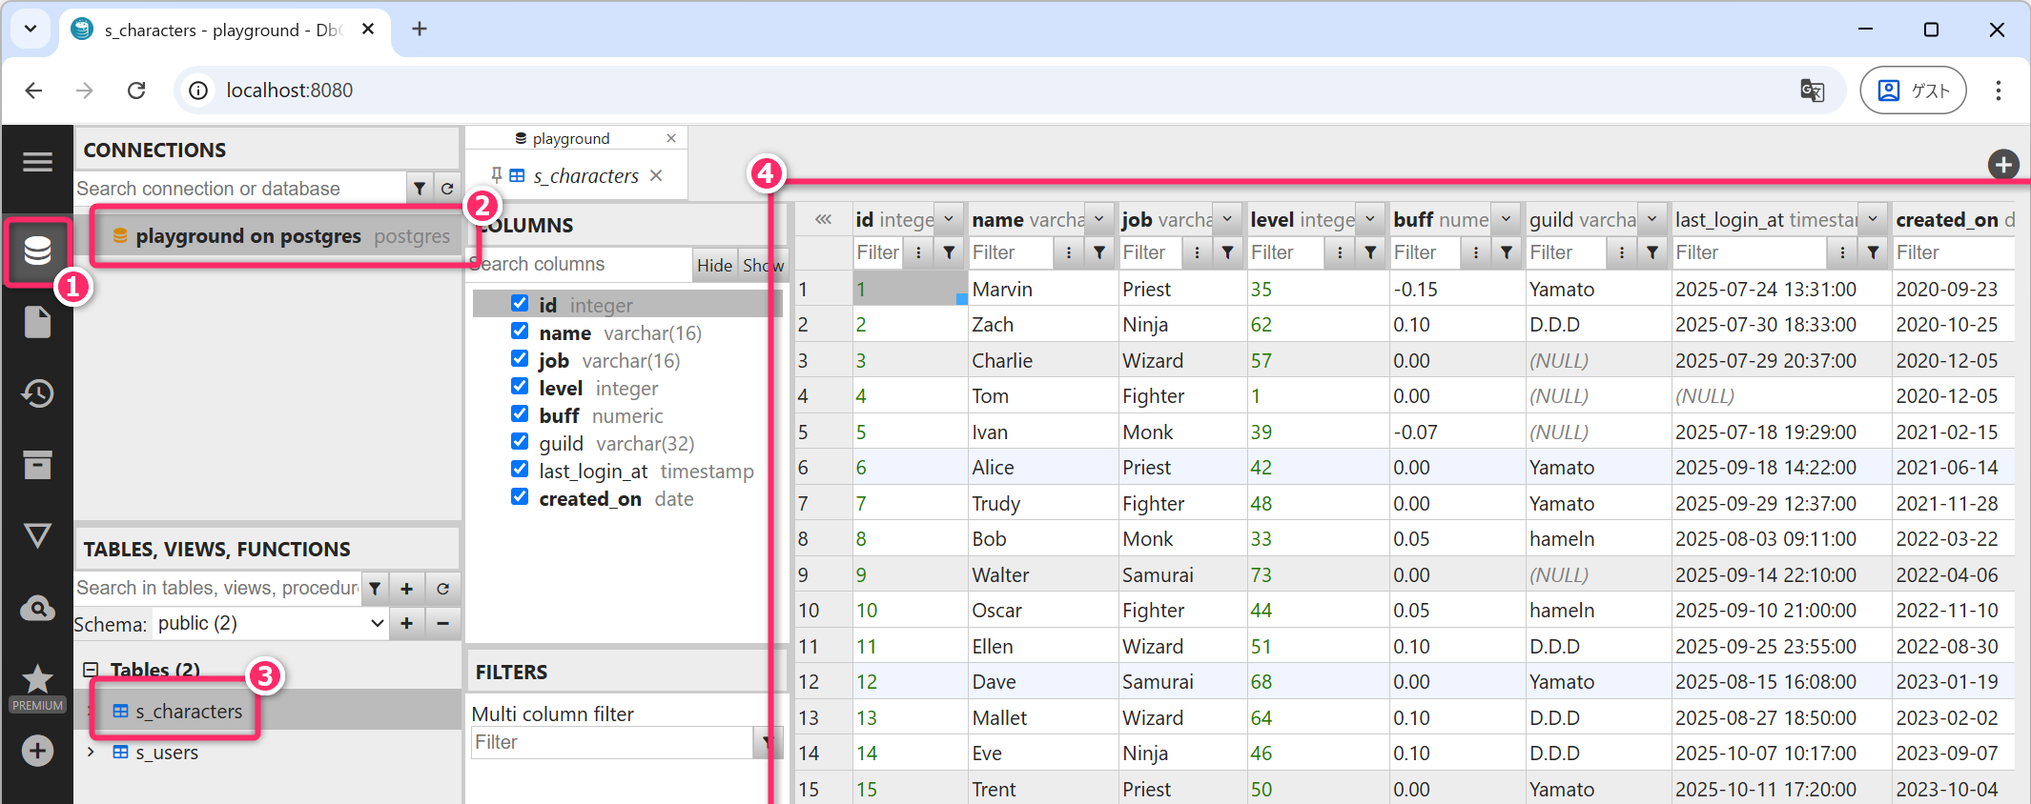Open the archive sidebar icon
Screen dimensions: 2031x804
click(37, 465)
